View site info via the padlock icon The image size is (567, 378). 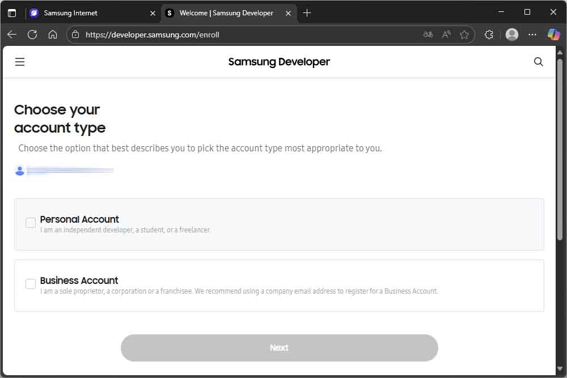tap(75, 35)
